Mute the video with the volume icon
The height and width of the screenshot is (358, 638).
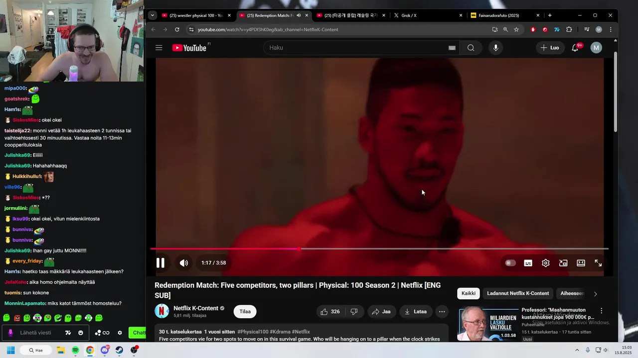(184, 263)
